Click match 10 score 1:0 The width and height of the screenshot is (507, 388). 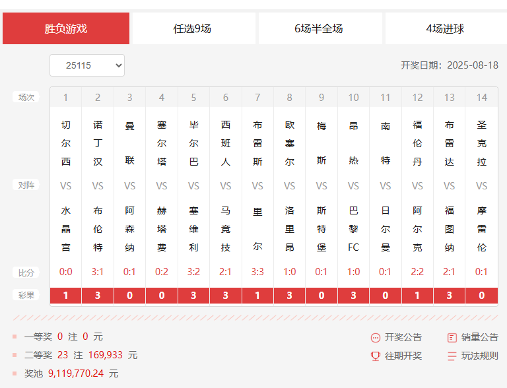(x=354, y=272)
